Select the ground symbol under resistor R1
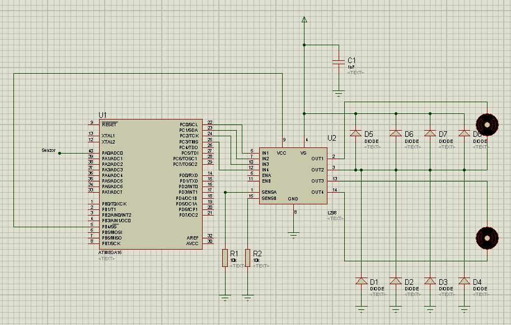Viewport: 511px width, 325px height. pyautogui.click(x=225, y=298)
